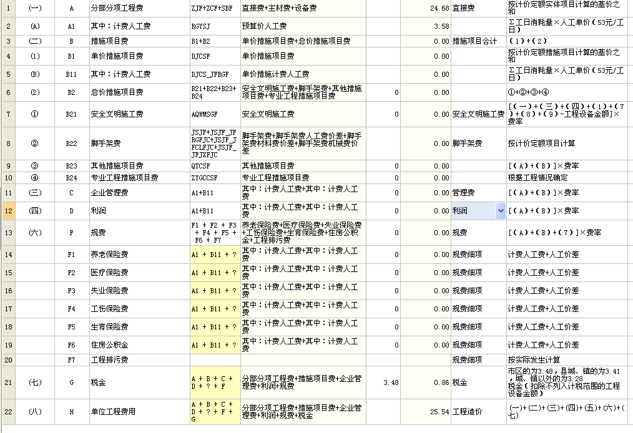Click the amount 0.86 in row 21

click(x=426, y=382)
